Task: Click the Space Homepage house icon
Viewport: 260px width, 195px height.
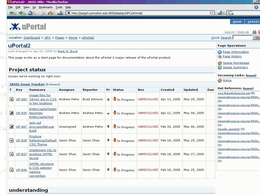Action: [220, 63]
